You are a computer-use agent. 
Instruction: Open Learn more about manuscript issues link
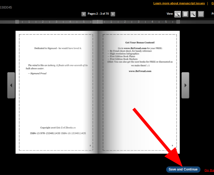tap(179, 3)
